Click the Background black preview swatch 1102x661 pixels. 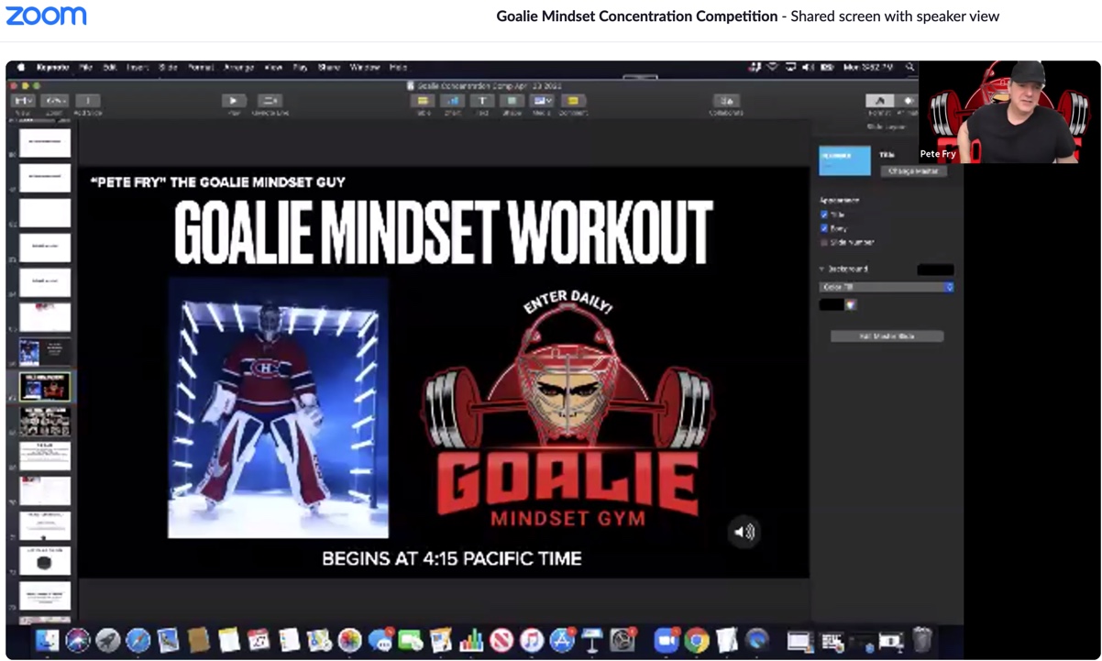(x=935, y=270)
